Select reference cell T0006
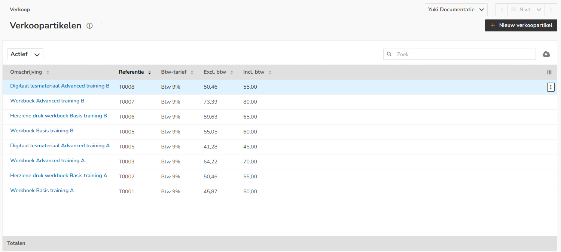This screenshot has height=252, width=561. click(x=126, y=117)
